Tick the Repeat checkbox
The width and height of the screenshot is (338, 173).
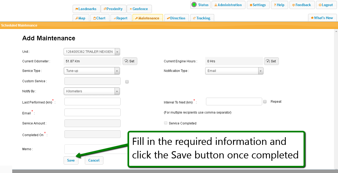265,102
